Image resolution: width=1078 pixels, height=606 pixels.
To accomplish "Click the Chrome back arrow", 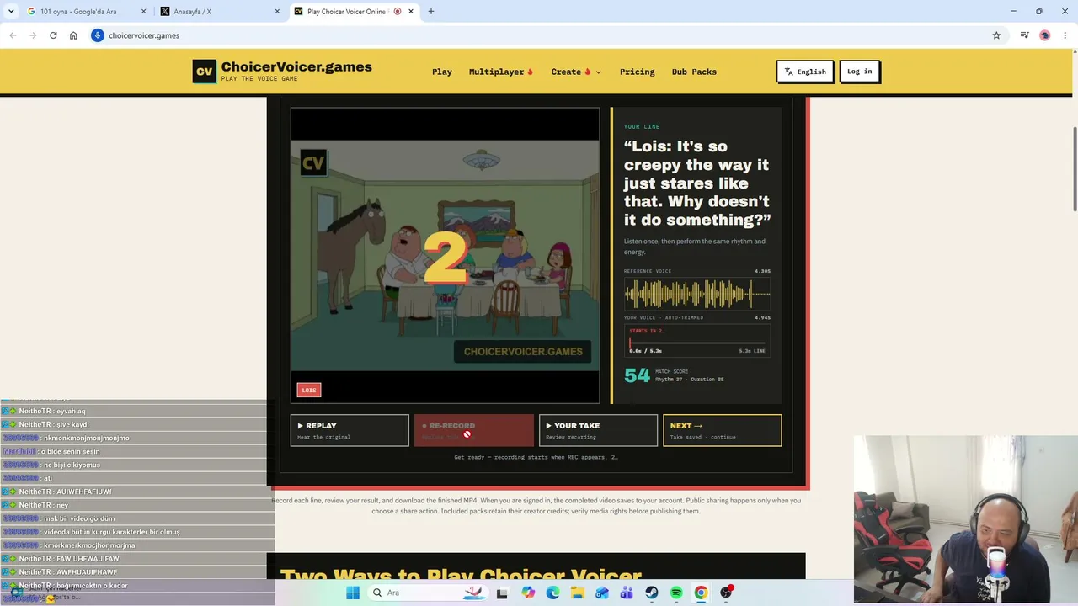I will click(x=13, y=35).
